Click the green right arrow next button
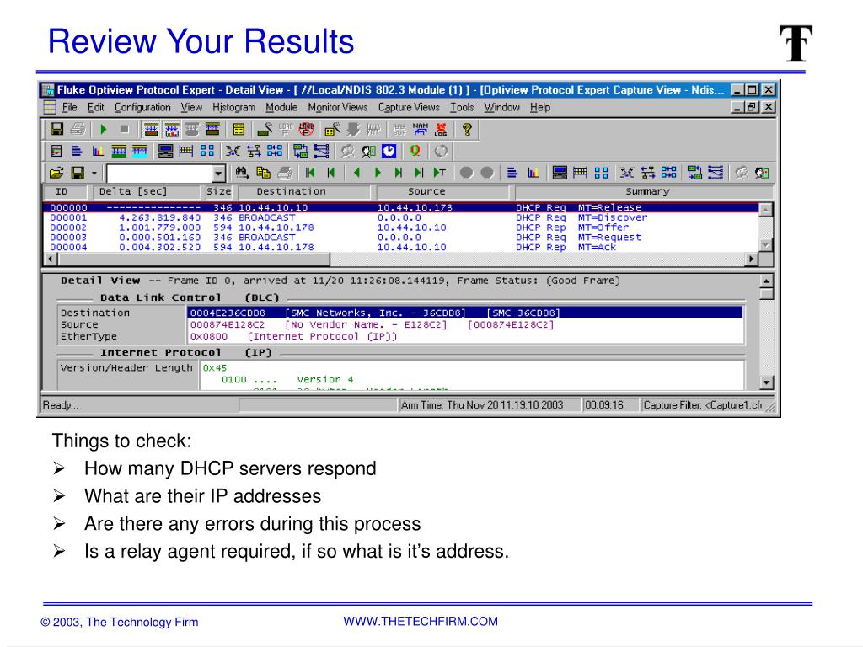The height and width of the screenshot is (647, 863). pos(378,174)
